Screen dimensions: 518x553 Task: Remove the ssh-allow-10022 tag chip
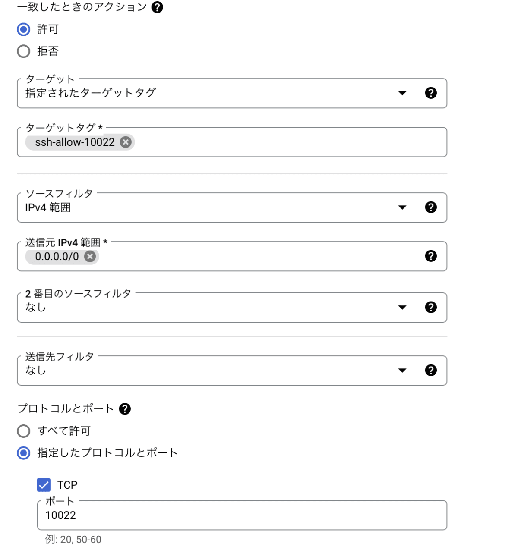click(x=126, y=142)
